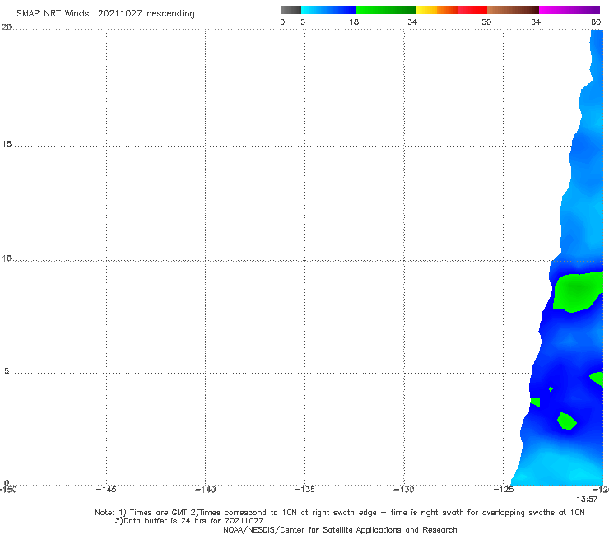609x535 pixels.
Task: Click the longitude label '-125'
Action: point(504,490)
